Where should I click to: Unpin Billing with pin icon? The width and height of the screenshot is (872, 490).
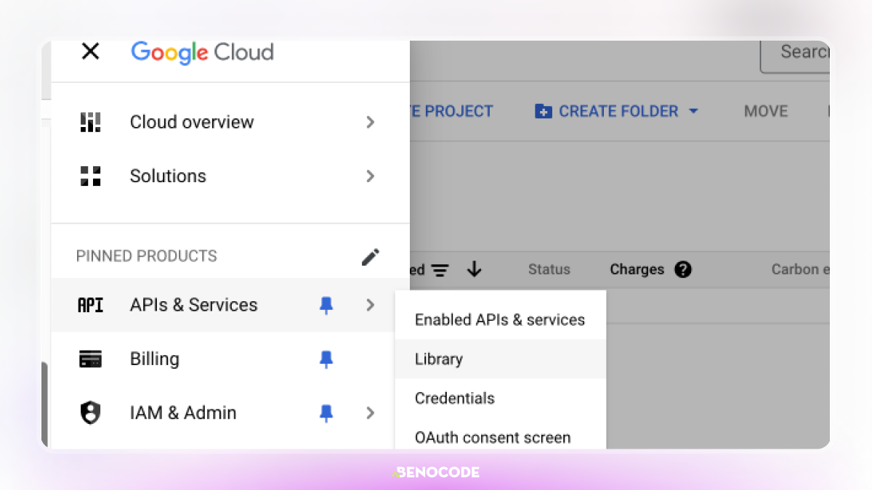click(326, 359)
